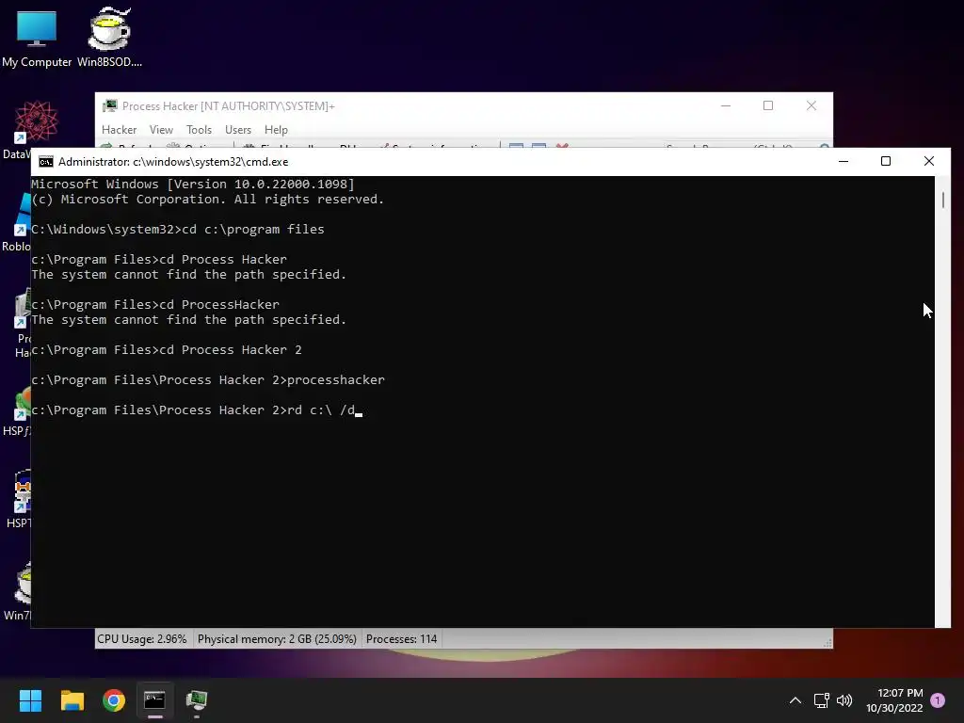Image resolution: width=964 pixels, height=723 pixels.
Task: Click the cmd vertical scrollbar thumb
Action: coord(942,200)
